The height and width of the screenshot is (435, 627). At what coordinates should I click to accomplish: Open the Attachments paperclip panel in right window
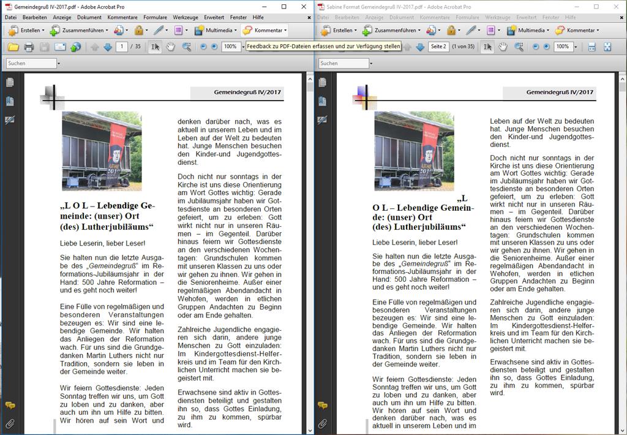tap(322, 423)
